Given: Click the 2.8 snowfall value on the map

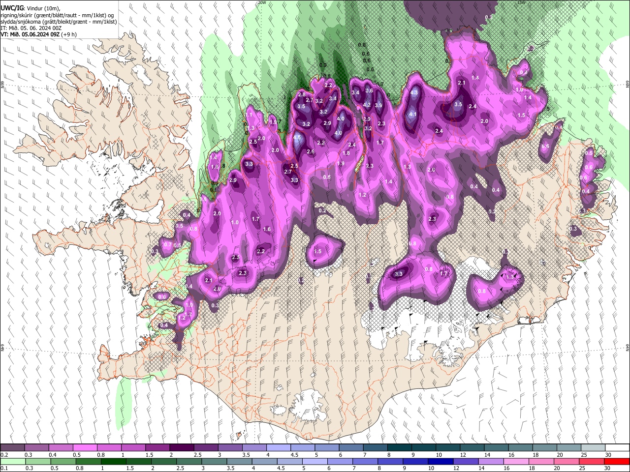Looking at the screenshot, I should click(302, 94).
